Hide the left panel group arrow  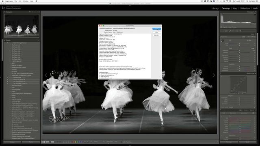(x=1, y=77)
